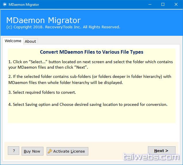
Task: Click the large MDaemon Migrator banner heading
Action: [43, 20]
